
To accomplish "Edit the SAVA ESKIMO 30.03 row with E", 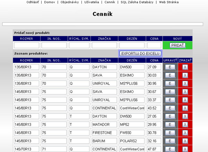I will coord(170,75).
